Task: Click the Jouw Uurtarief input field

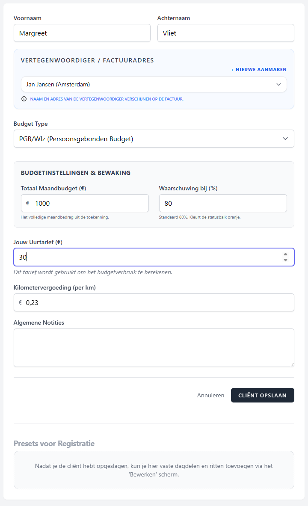Action: coord(145,257)
